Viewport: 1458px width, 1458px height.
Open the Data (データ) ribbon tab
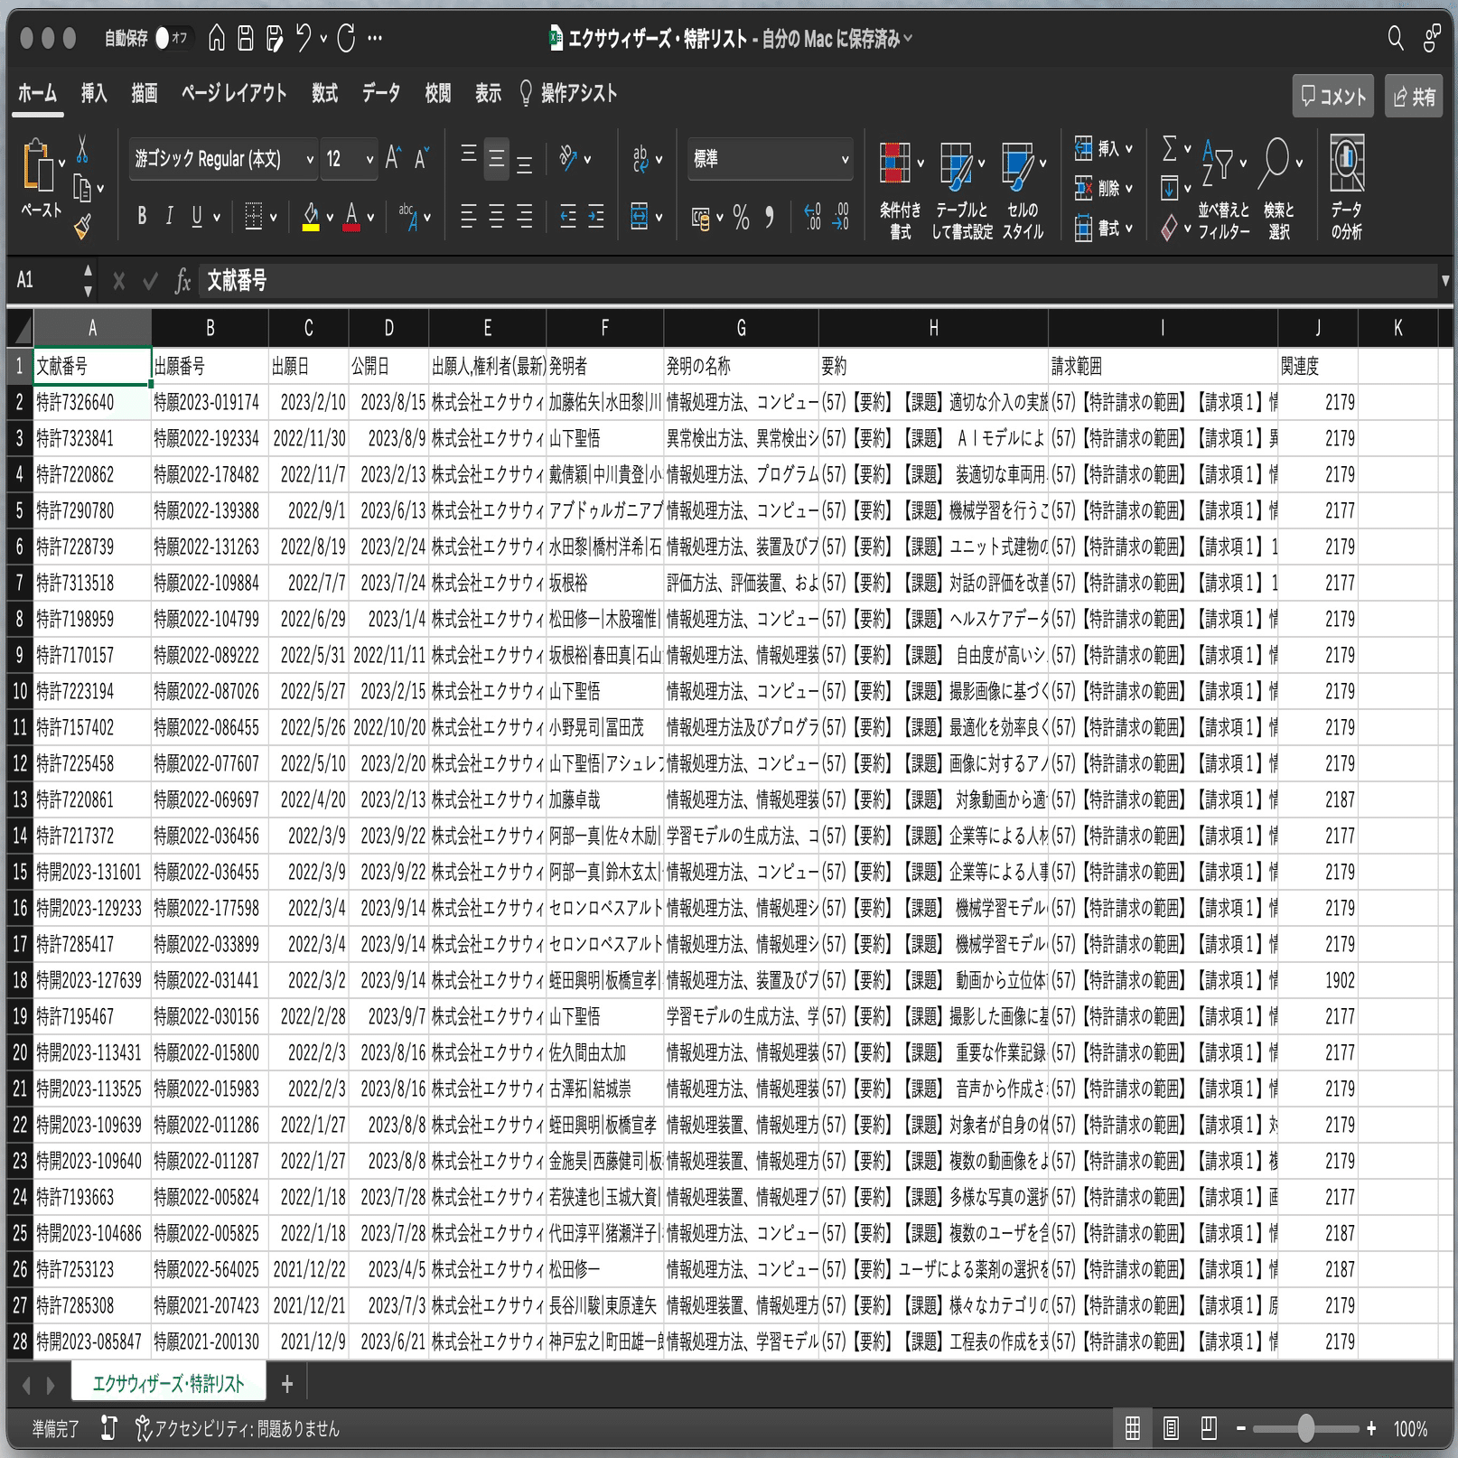381,93
